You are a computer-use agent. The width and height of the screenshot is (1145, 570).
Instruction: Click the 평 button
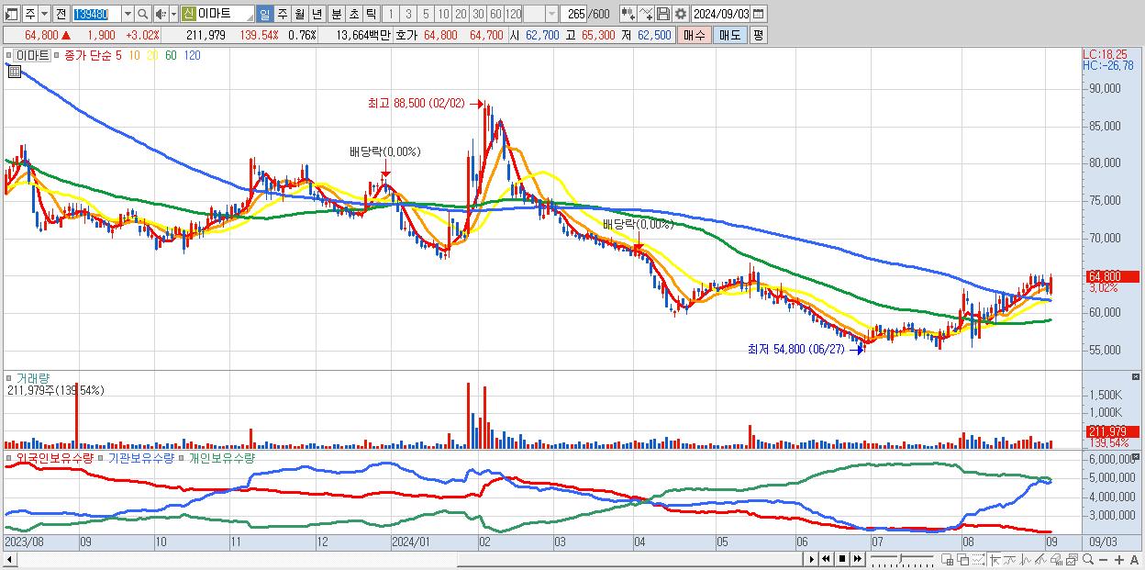tap(758, 35)
